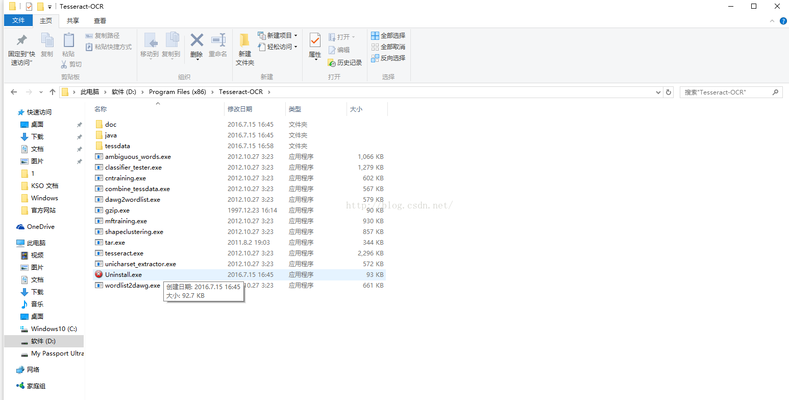Sort by the Name (名称) column
This screenshot has width=789, height=400.
tap(101, 109)
